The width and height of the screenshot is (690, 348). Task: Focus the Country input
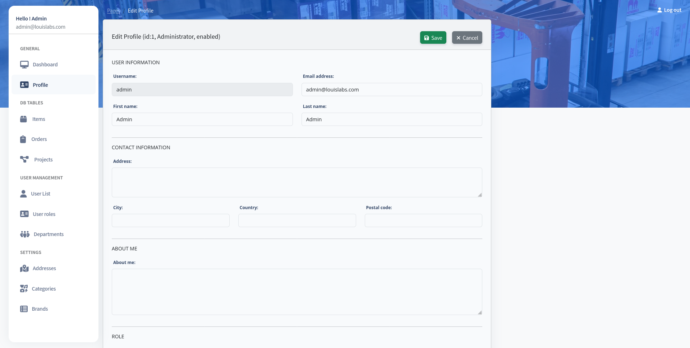point(297,221)
